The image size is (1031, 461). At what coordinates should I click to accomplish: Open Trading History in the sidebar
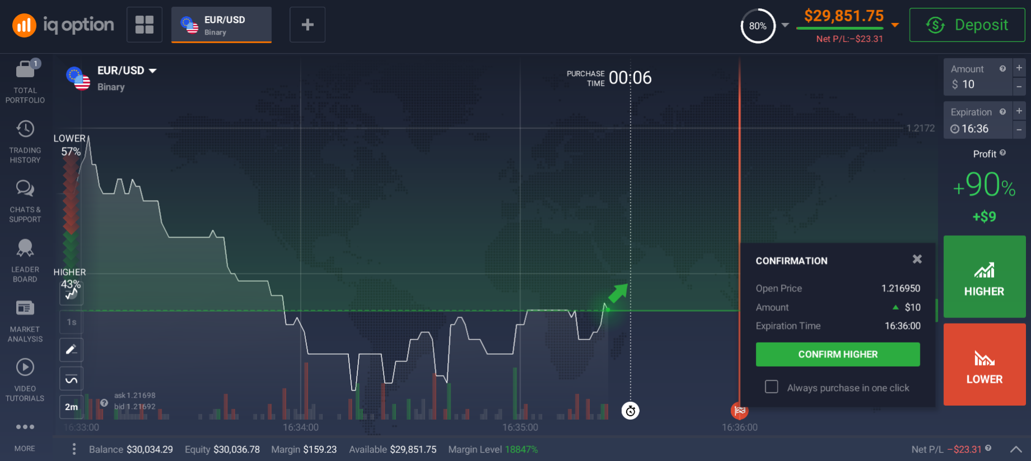click(x=25, y=142)
